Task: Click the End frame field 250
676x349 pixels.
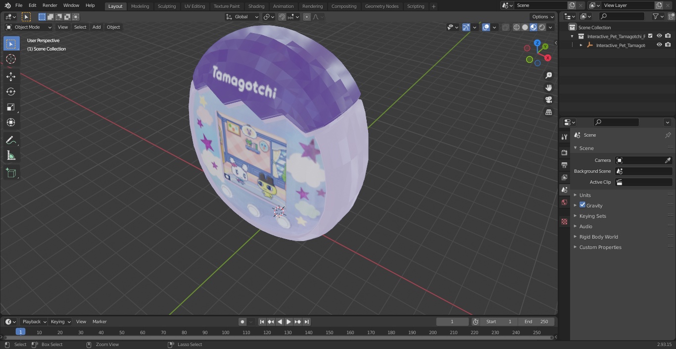Action: coord(536,322)
